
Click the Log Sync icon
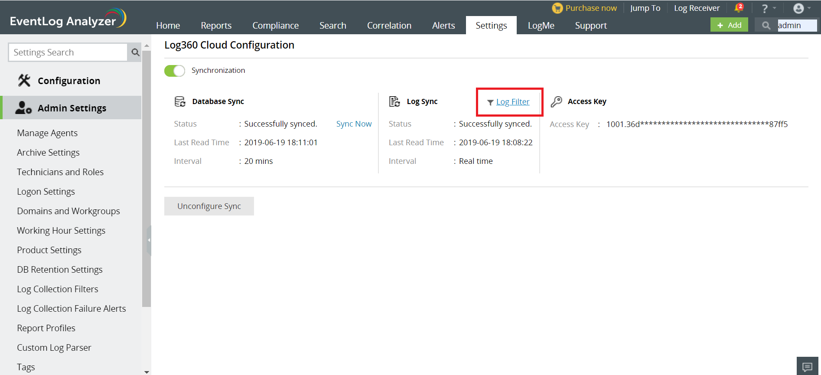(394, 101)
